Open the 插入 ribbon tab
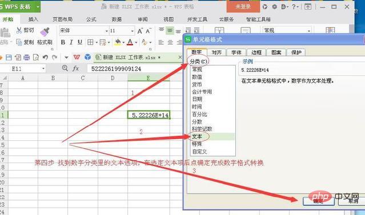Screen dimensions: 365x215 33,19
